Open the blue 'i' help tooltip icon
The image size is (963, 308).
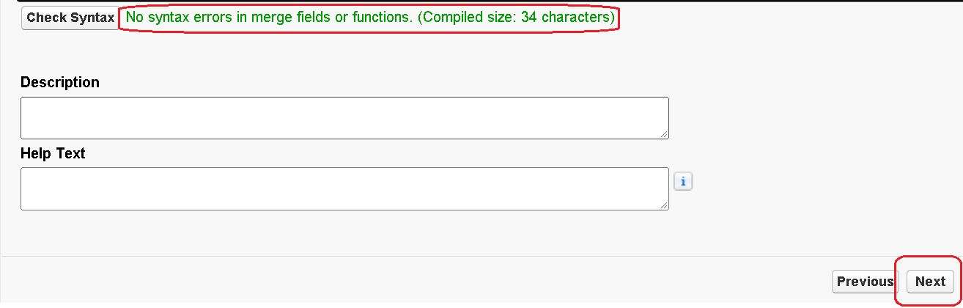[x=682, y=181]
